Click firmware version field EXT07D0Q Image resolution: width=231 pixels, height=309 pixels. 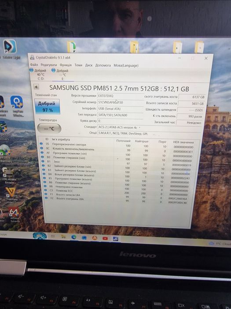[x=121, y=96]
